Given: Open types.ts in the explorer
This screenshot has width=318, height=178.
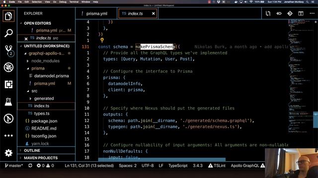Looking at the screenshot, I should pyautogui.click(x=42, y=113).
